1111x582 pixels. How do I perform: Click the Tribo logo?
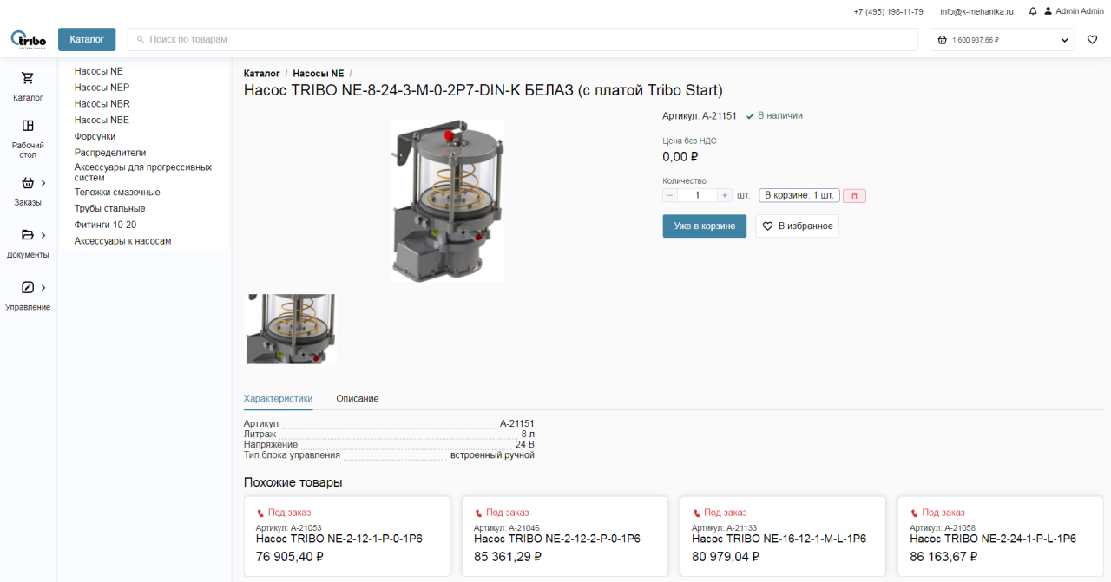[x=28, y=39]
